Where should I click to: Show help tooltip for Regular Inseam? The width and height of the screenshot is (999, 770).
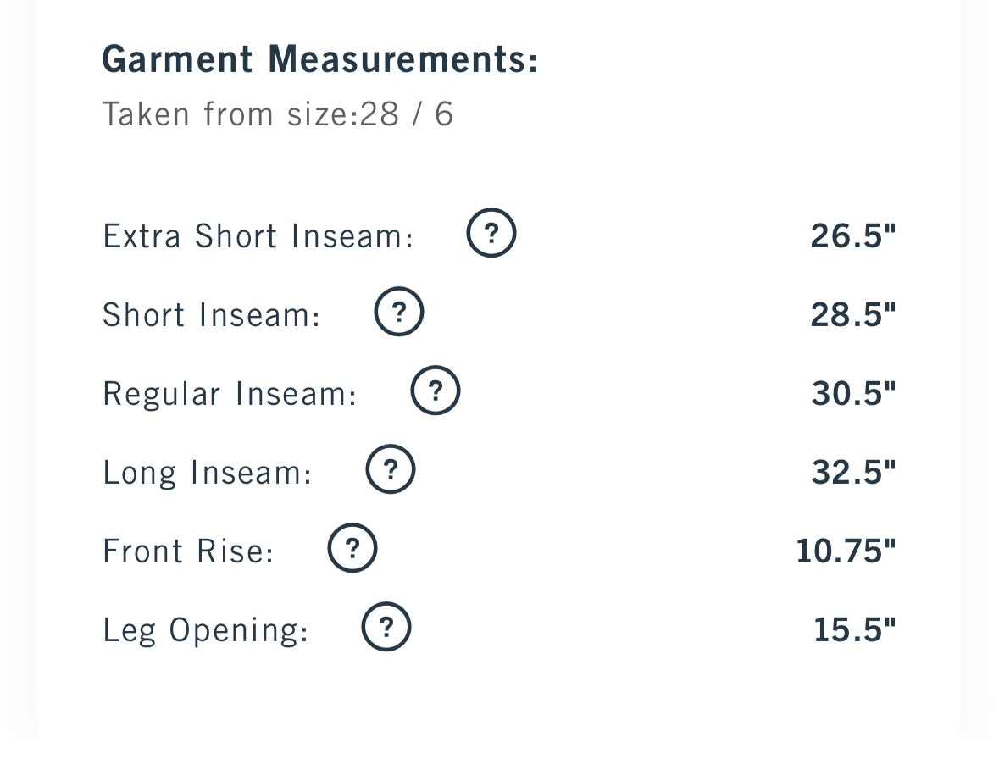(x=436, y=391)
